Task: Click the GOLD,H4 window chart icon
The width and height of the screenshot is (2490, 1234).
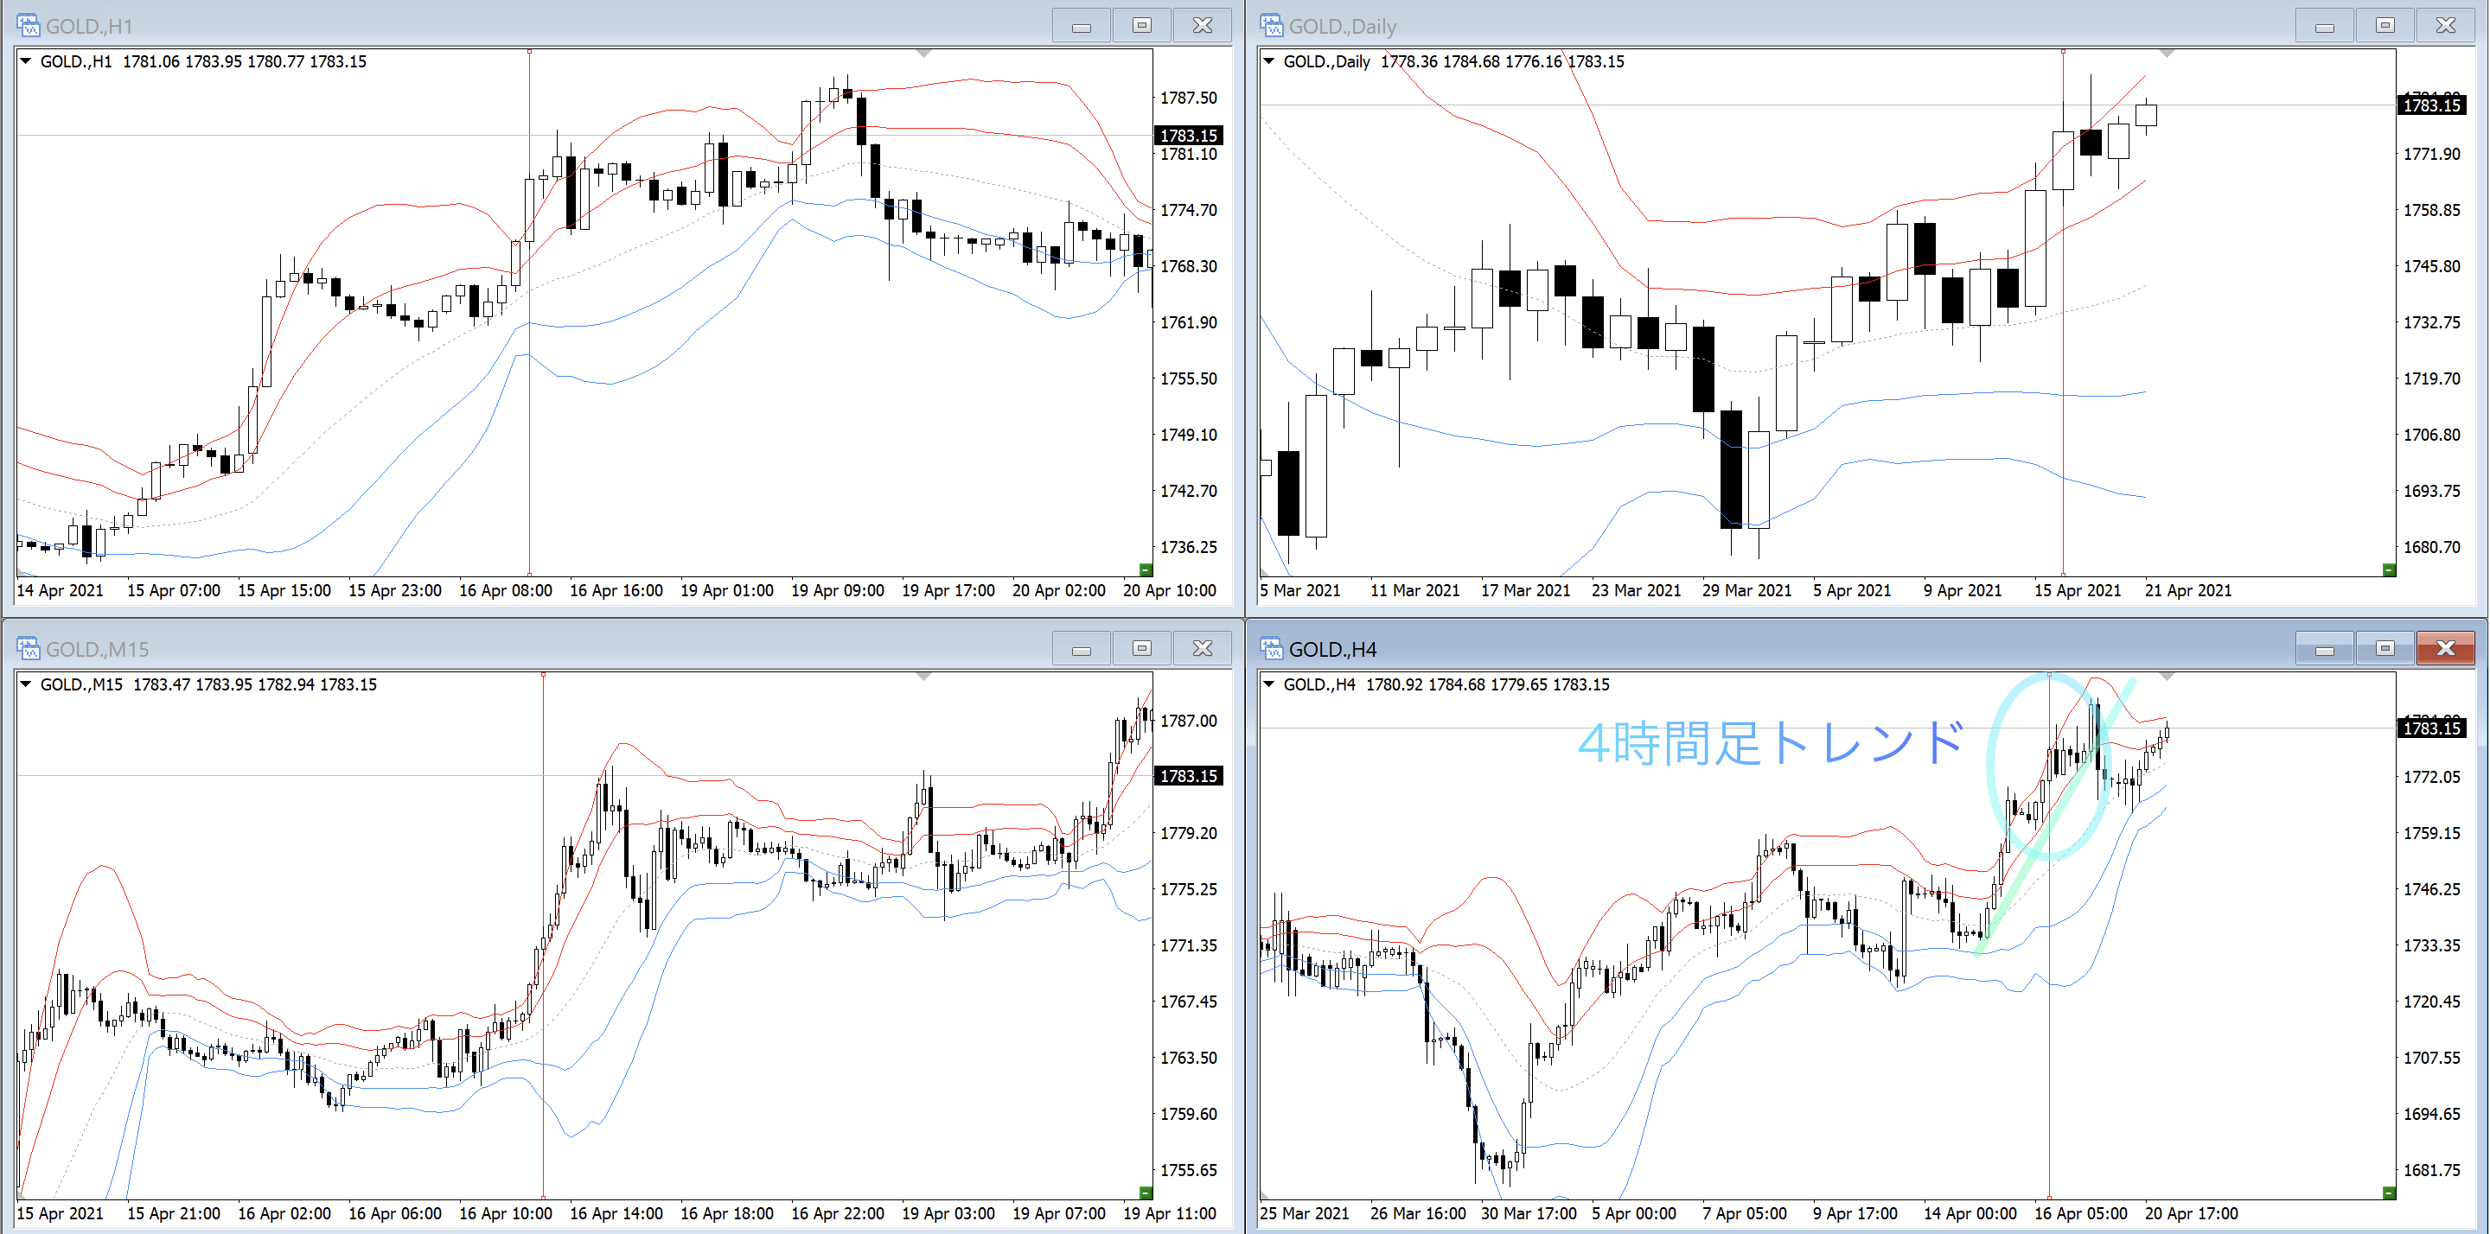Action: 1271,648
